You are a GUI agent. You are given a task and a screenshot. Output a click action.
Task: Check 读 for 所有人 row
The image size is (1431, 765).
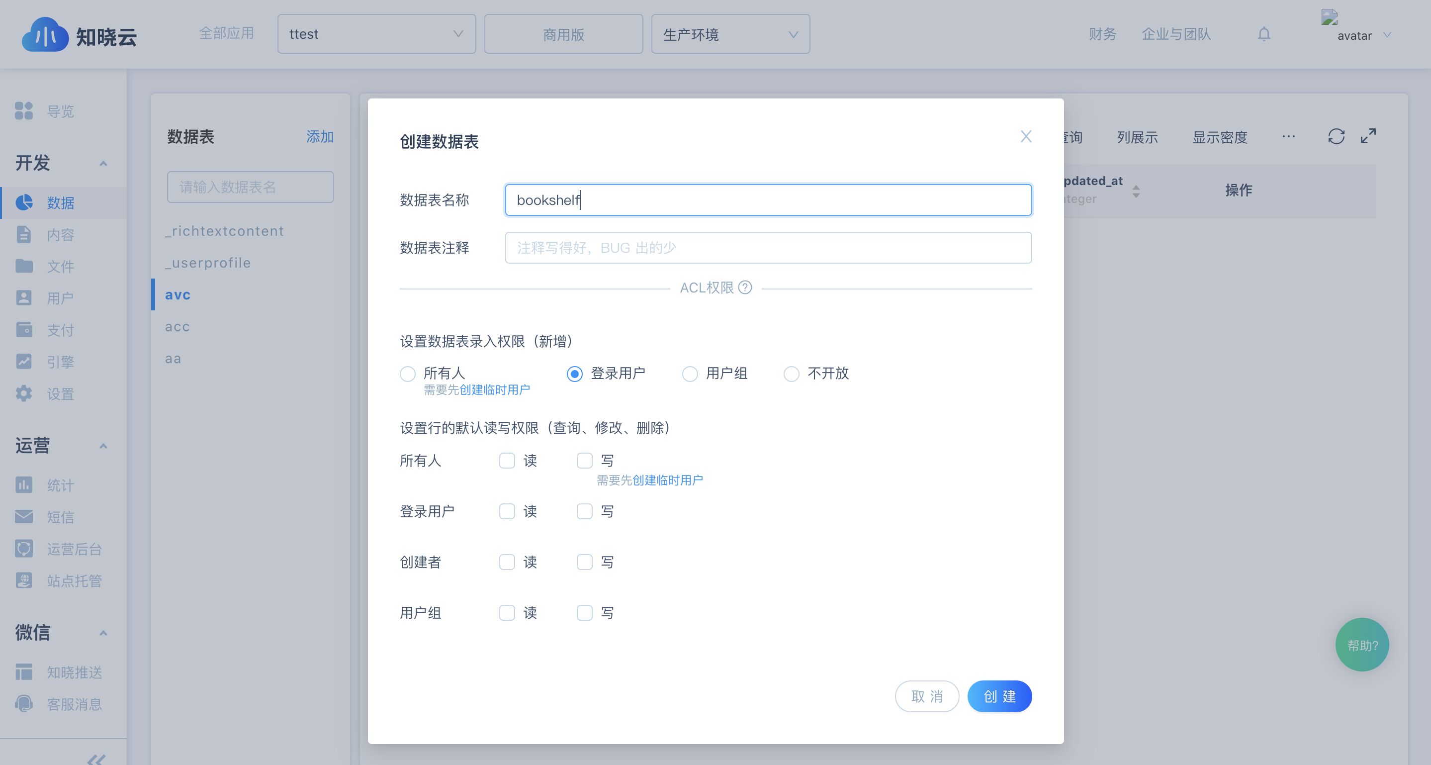pyautogui.click(x=507, y=461)
